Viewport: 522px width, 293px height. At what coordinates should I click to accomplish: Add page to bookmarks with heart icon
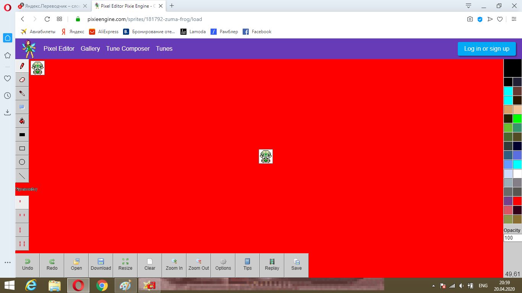point(500,19)
